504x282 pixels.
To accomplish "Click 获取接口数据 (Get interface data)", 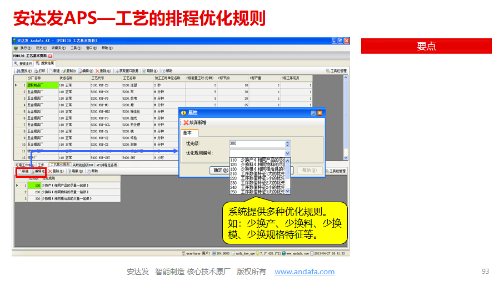I will [126, 71].
